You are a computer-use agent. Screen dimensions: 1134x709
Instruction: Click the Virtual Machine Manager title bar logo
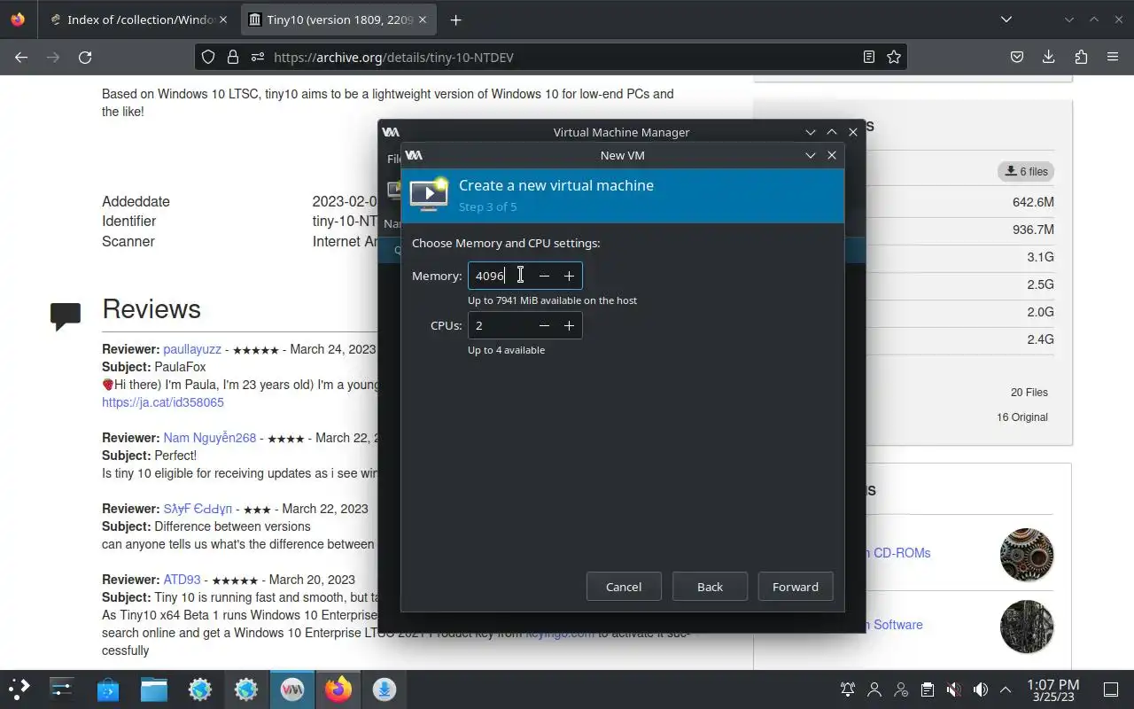tap(391, 132)
